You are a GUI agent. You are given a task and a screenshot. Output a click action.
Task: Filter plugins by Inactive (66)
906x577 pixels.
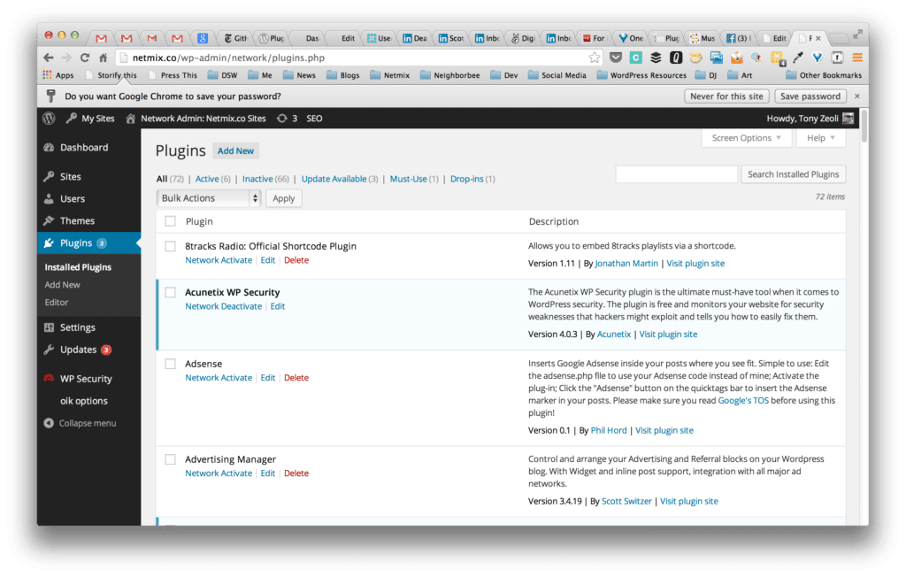(265, 179)
